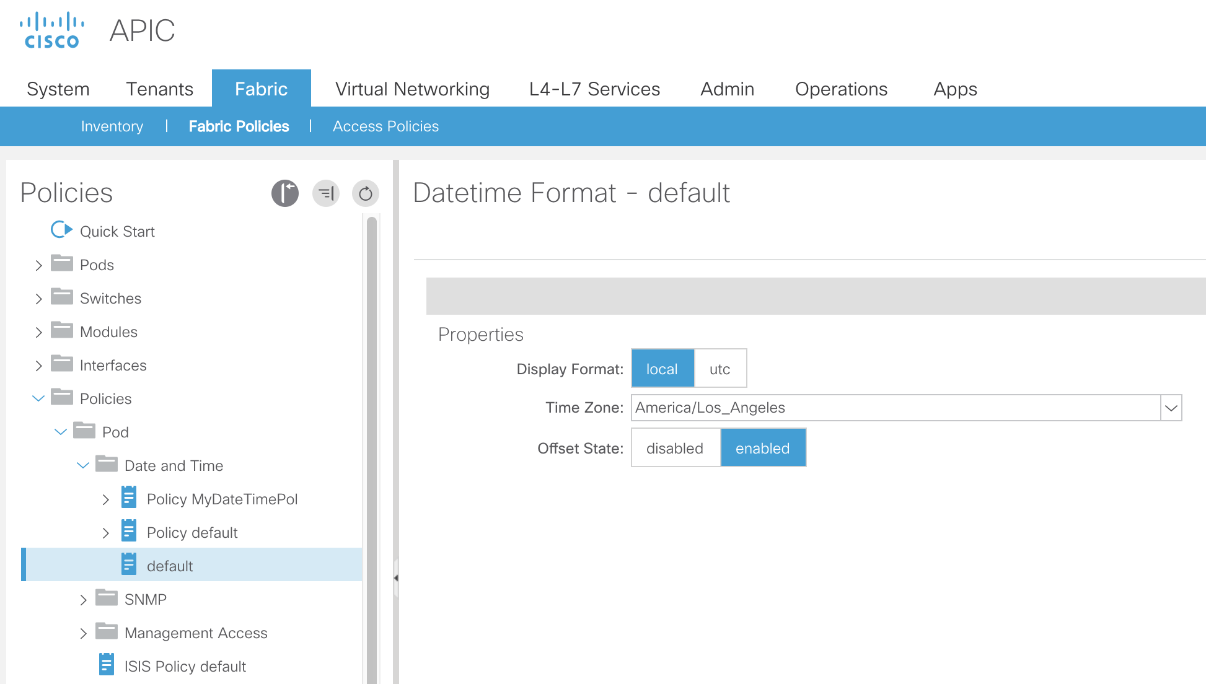This screenshot has height=684, width=1206.
Task: Select Policy default tree item
Action: pyautogui.click(x=192, y=533)
